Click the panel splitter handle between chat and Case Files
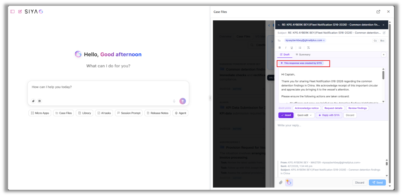This screenshot has height=196, width=403. (x=210, y=98)
